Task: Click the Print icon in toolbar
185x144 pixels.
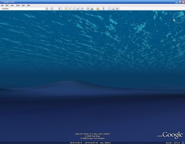Action: 113,9
